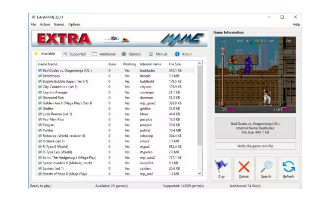The height and width of the screenshot is (205, 312).
Task: Click the game list vertical scrollbar thumb
Action: tap(200, 105)
